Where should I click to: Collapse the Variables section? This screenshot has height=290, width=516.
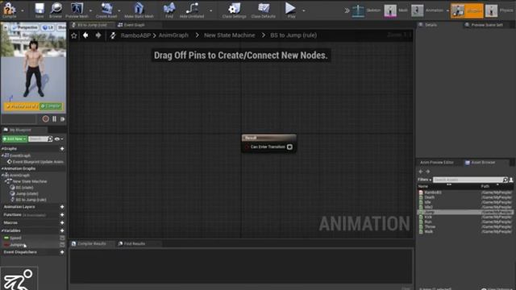click(2, 231)
